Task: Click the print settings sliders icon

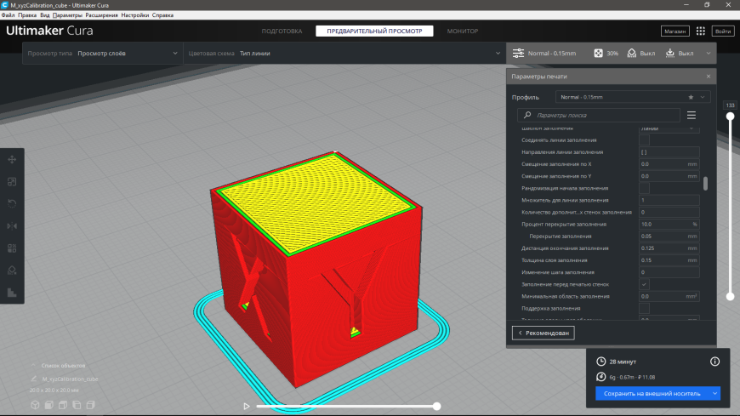Action: pyautogui.click(x=518, y=54)
